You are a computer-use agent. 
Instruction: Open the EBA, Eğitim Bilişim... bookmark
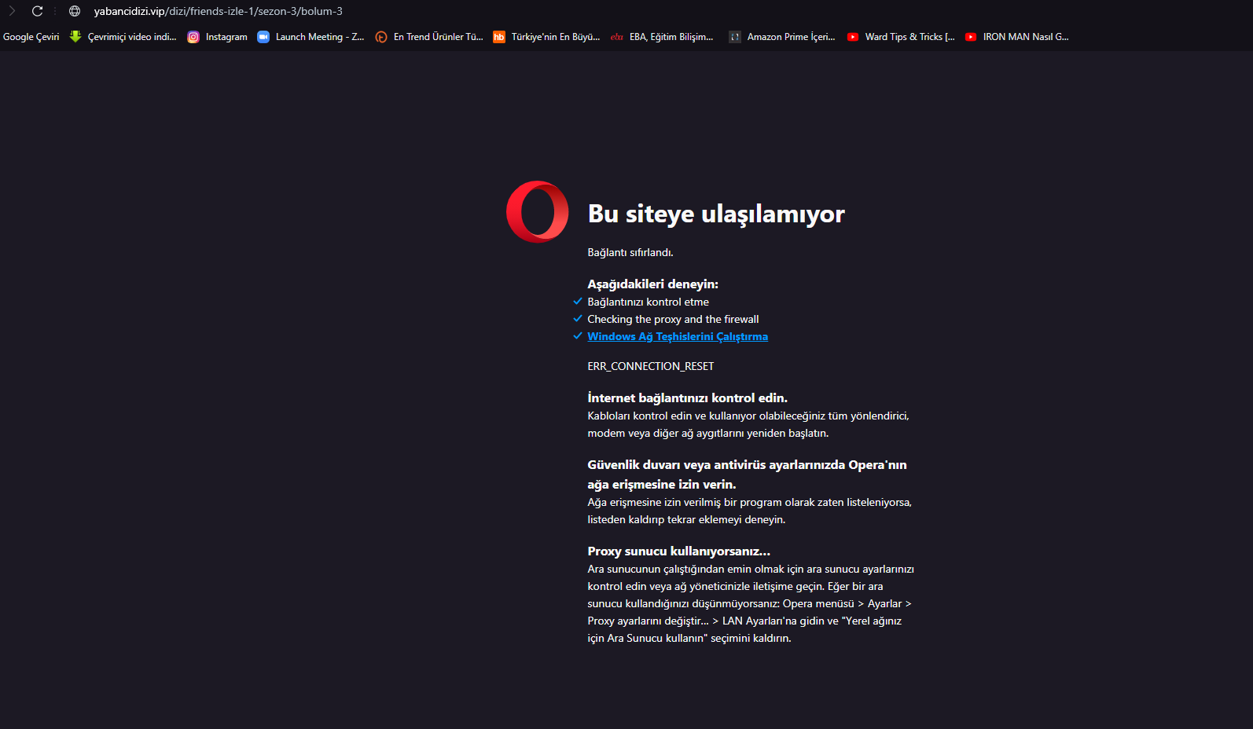[x=671, y=37]
